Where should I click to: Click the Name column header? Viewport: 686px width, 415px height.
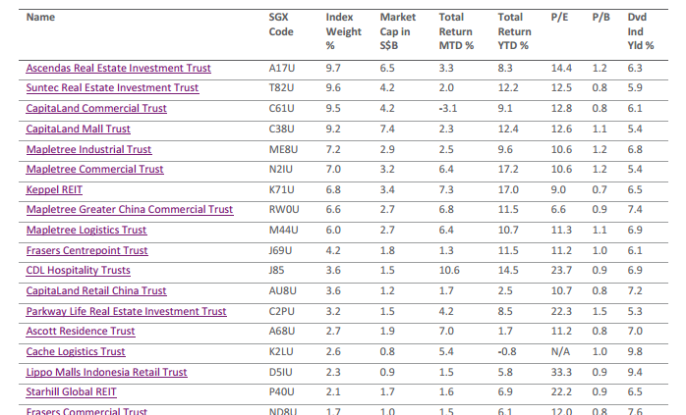(x=40, y=17)
